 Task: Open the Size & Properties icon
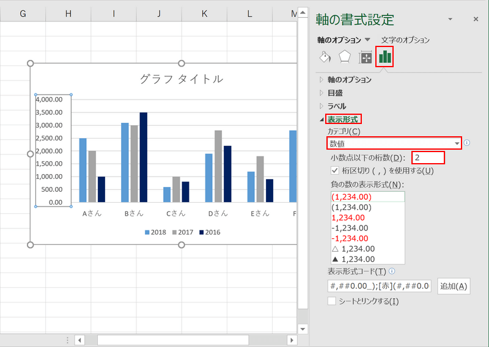pos(366,57)
